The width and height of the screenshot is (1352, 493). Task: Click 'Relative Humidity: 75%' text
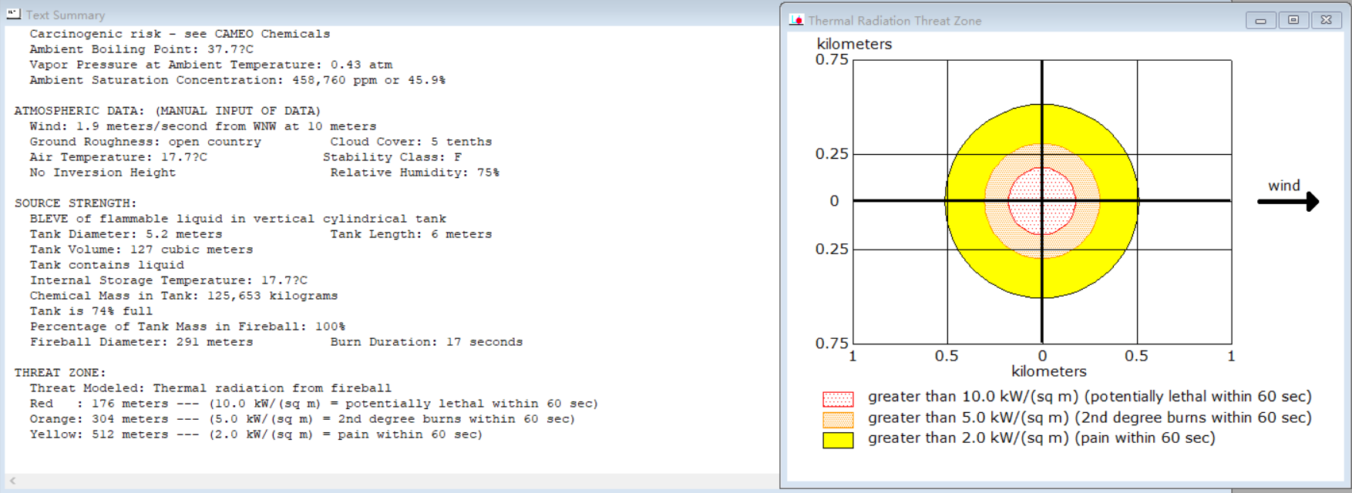(415, 173)
